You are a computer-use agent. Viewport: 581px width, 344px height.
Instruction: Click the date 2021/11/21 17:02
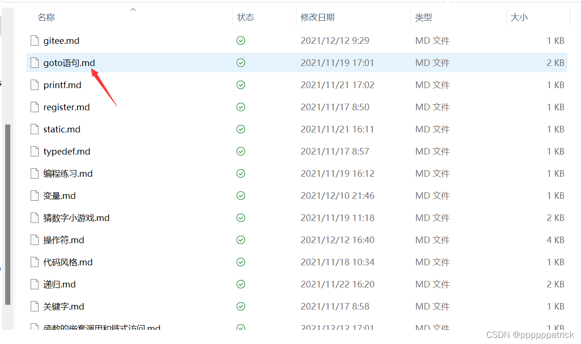[337, 85]
